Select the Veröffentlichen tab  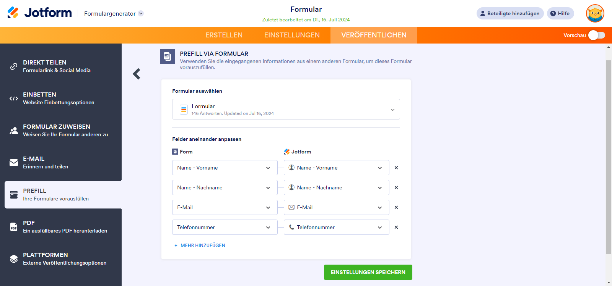374,35
